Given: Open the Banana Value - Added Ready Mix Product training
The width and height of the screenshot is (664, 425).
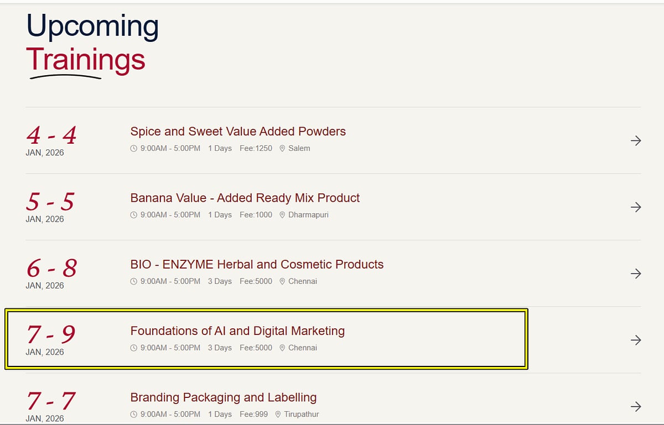Looking at the screenshot, I should tap(245, 198).
